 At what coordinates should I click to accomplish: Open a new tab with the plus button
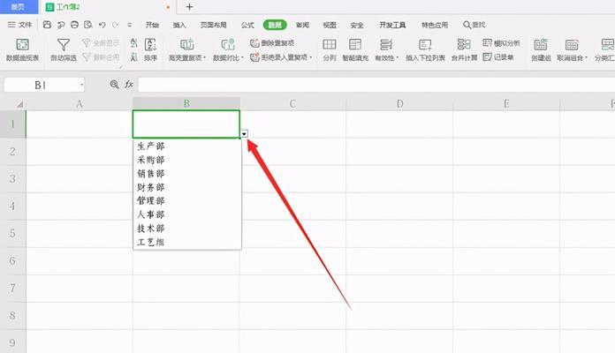[x=189, y=7]
